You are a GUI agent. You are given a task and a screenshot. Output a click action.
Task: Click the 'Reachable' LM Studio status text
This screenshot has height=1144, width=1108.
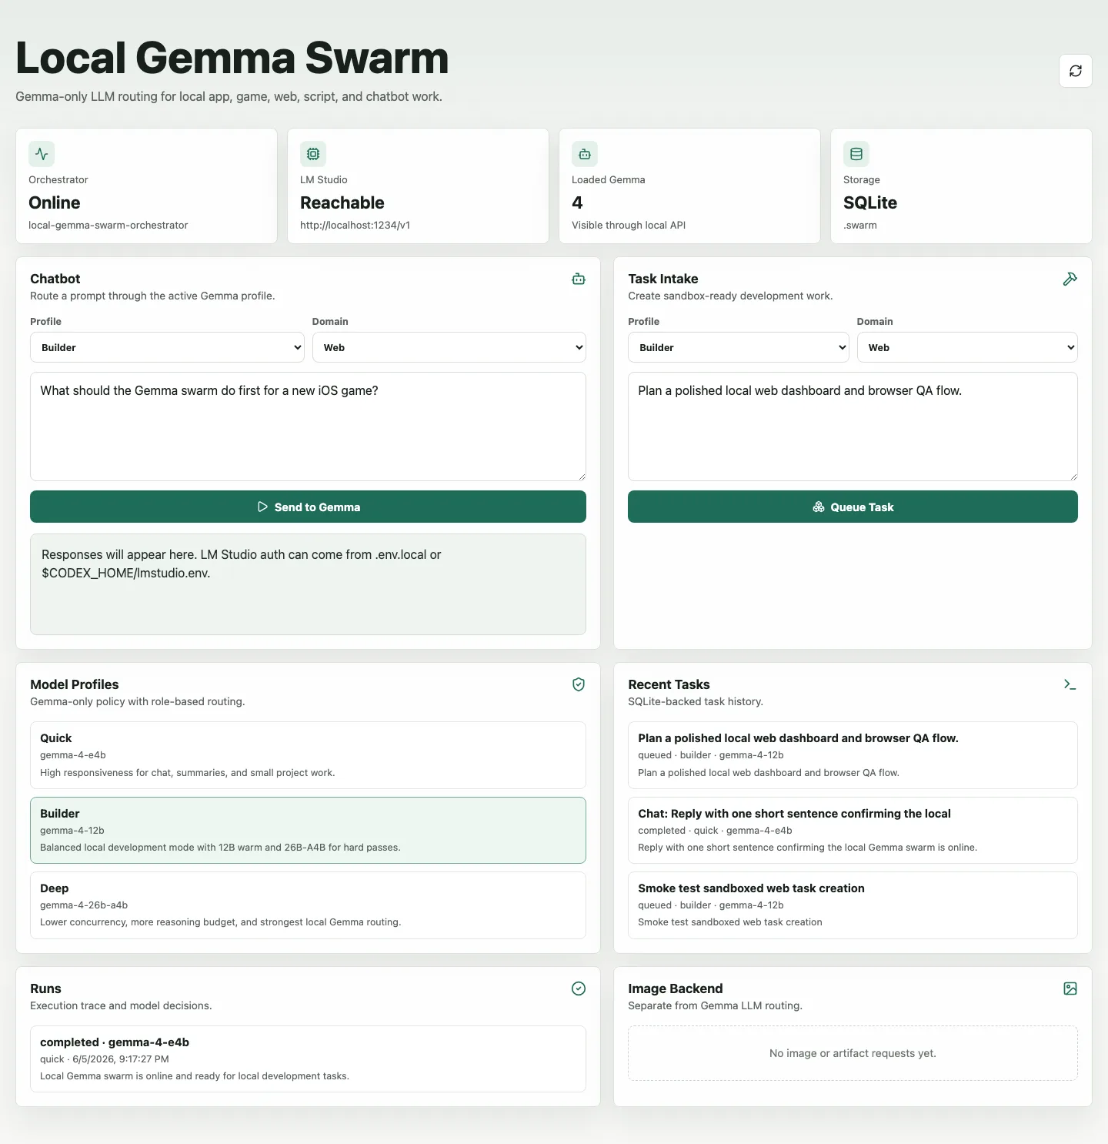pos(342,202)
